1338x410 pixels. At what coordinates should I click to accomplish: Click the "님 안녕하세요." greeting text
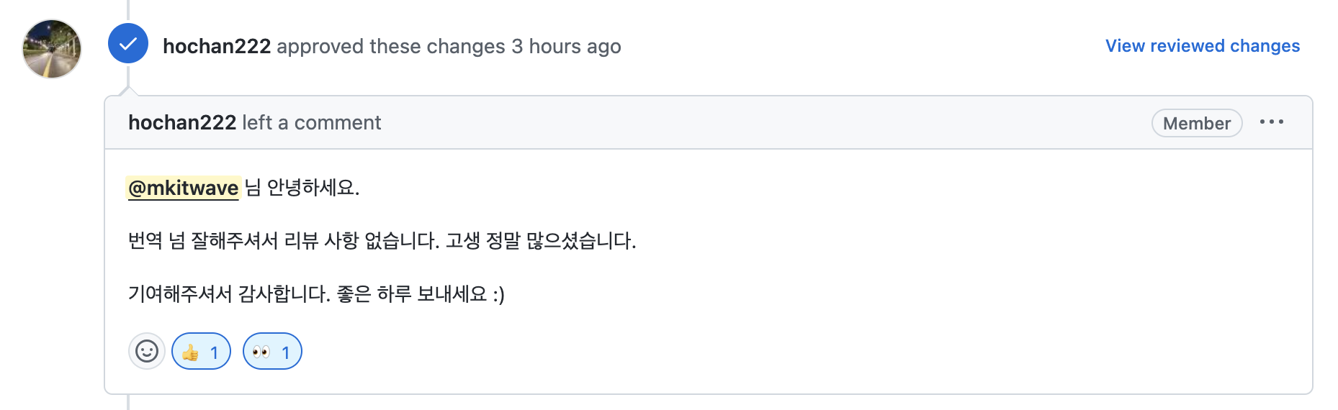(302, 188)
